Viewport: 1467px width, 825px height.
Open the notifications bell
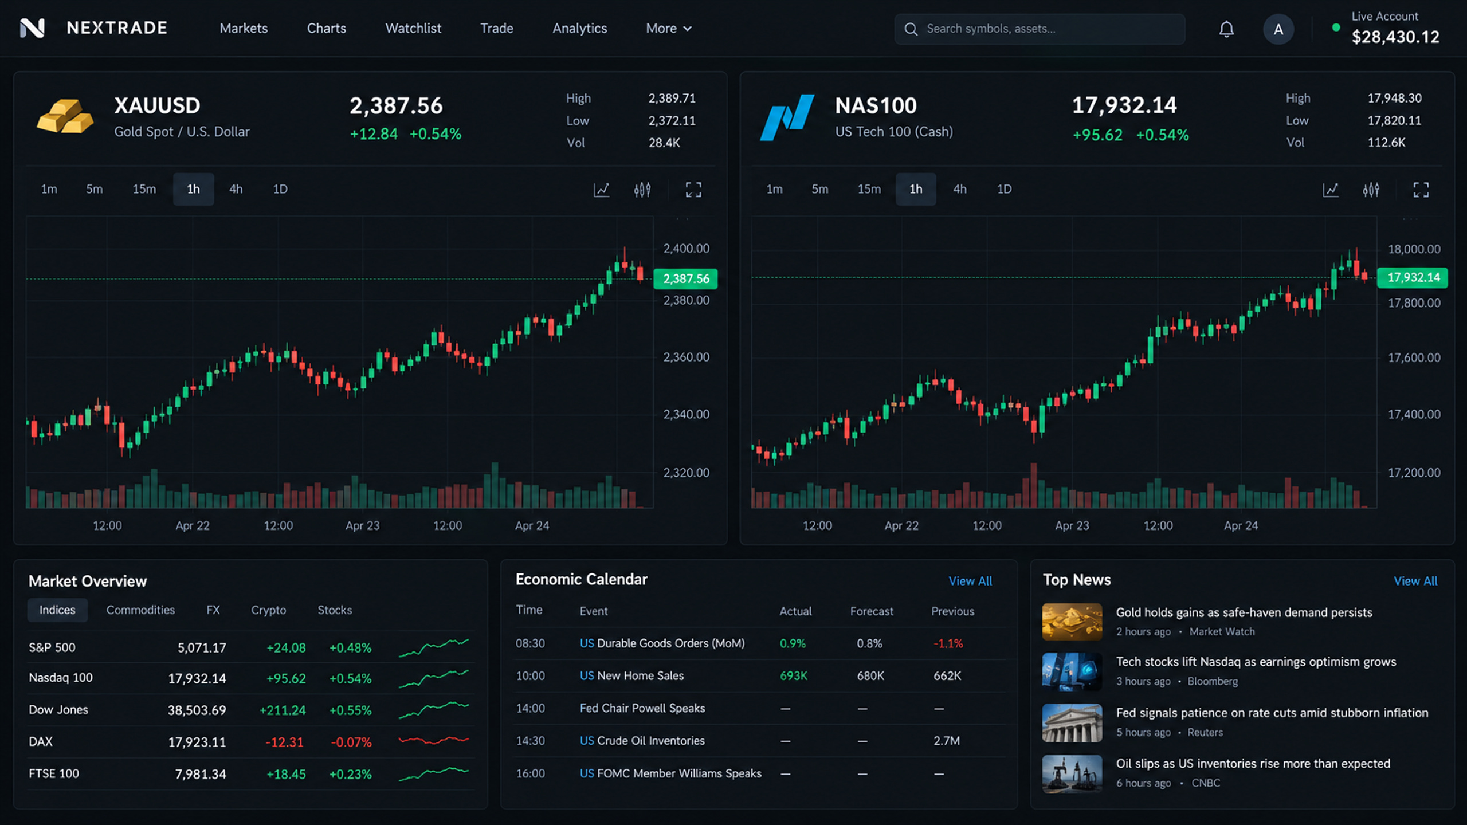click(x=1226, y=29)
